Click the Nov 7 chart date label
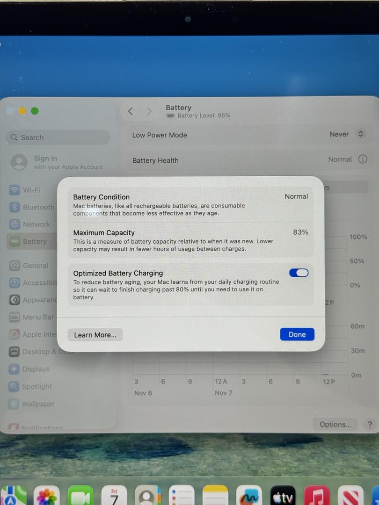The height and width of the screenshot is (505, 379). coord(223,393)
